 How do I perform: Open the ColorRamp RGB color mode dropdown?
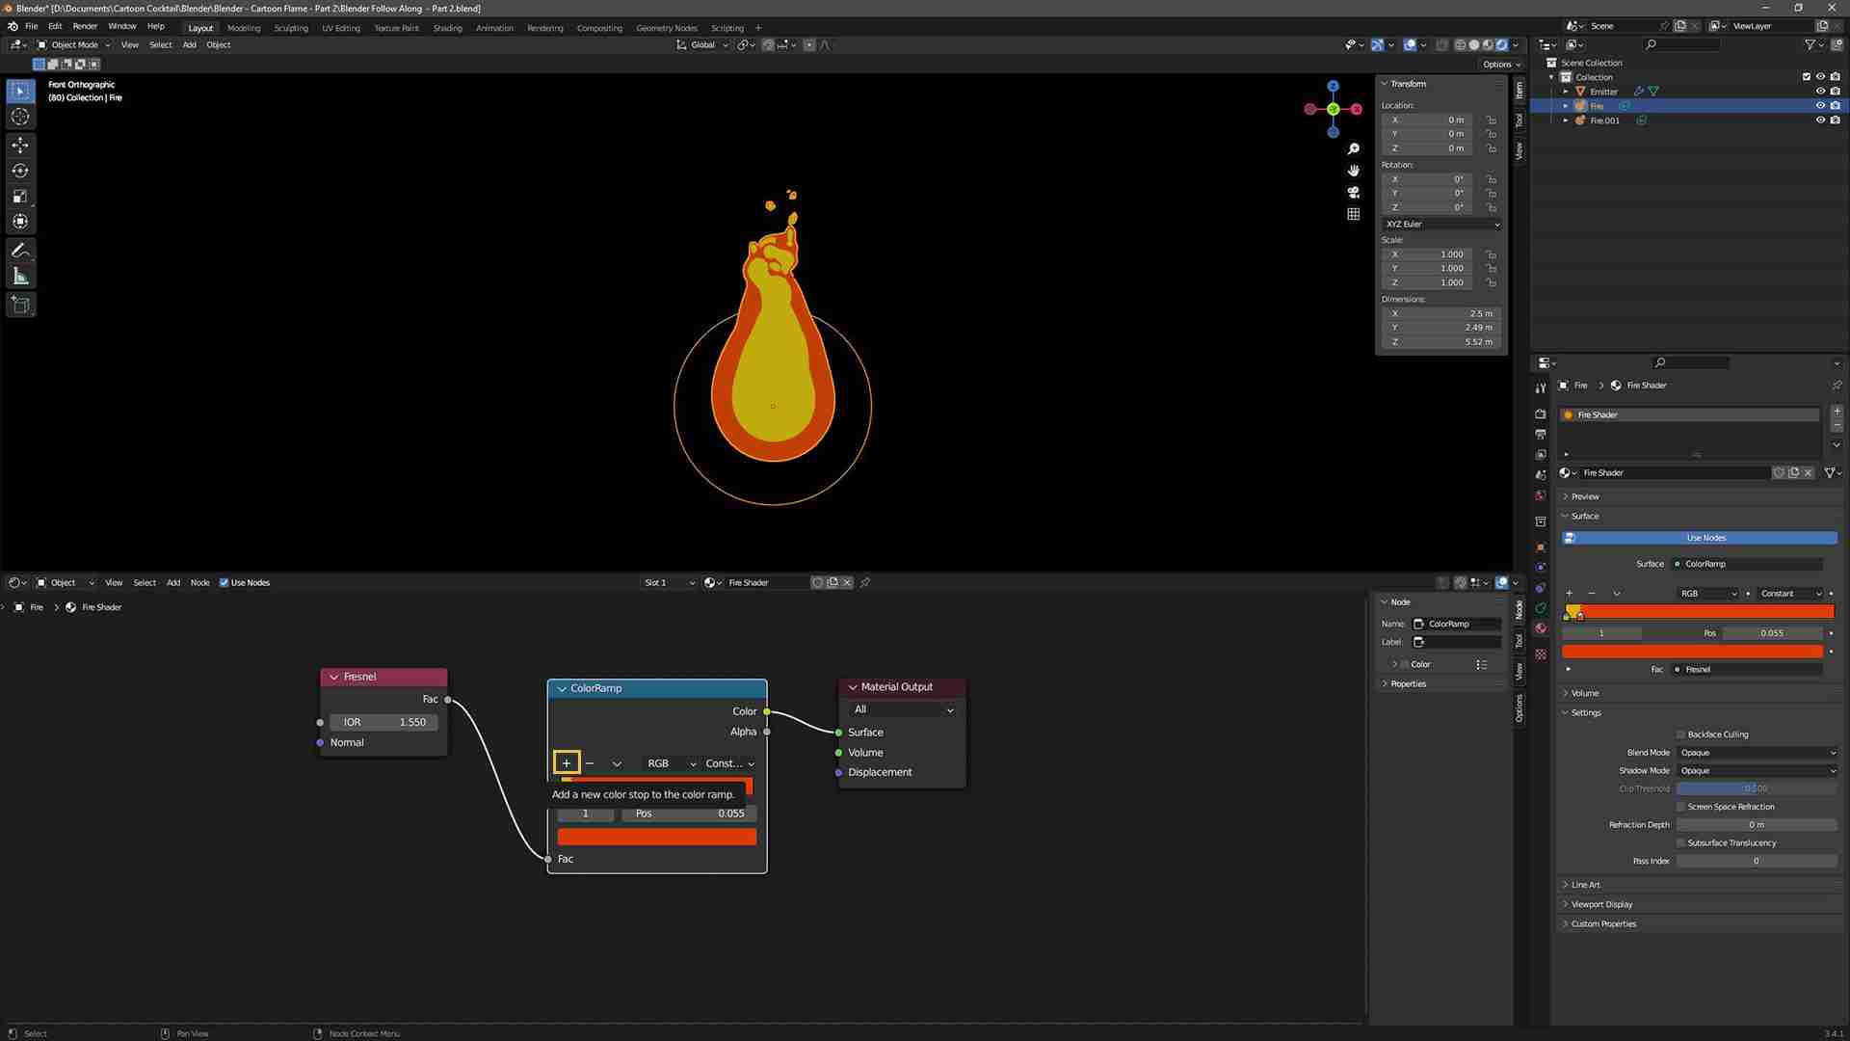point(672,763)
